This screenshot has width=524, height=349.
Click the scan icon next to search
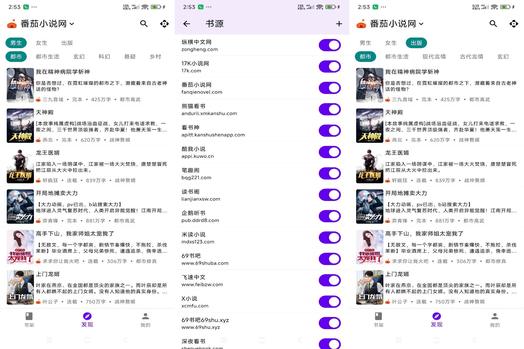click(x=164, y=24)
